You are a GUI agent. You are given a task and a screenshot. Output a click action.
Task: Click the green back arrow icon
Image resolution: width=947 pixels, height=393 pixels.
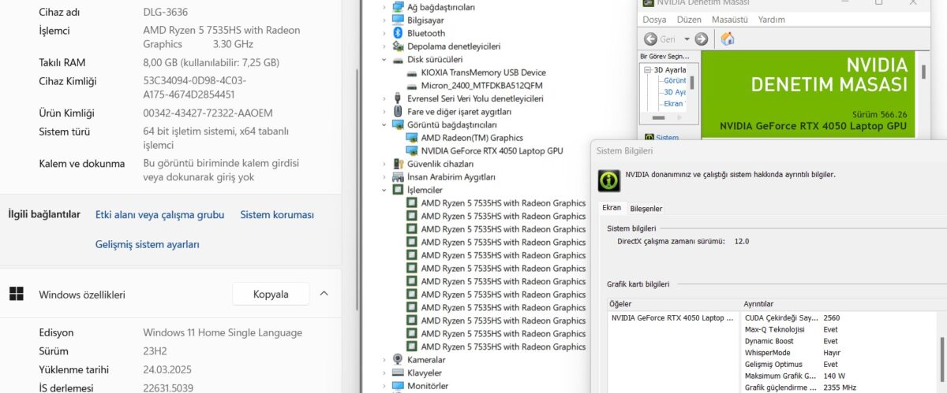[651, 39]
